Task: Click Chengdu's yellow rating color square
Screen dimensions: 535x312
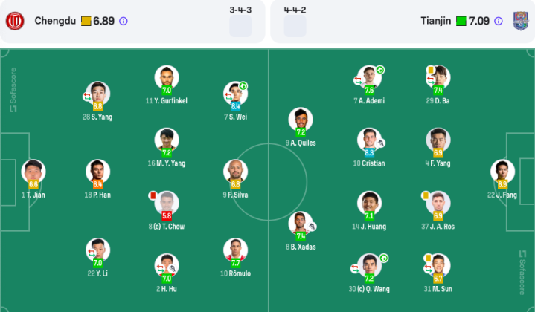Action: (x=86, y=21)
